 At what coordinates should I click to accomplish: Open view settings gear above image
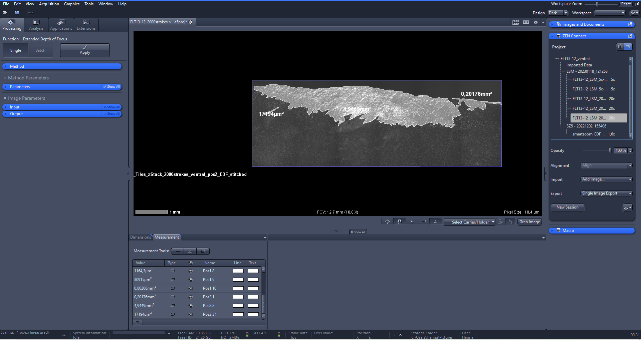point(536,22)
